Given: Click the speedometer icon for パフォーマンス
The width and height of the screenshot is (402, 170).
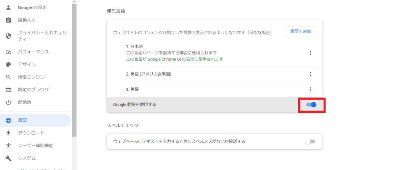Looking at the screenshot, I should tap(9, 52).
